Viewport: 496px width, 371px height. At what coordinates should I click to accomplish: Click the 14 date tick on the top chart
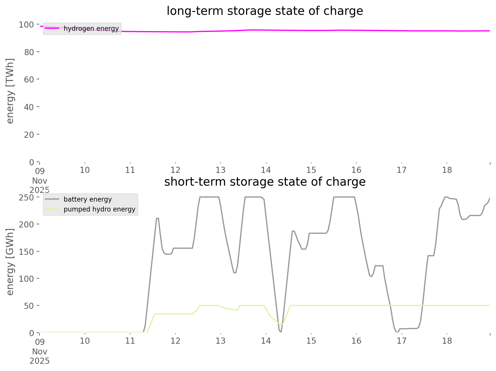(266, 170)
